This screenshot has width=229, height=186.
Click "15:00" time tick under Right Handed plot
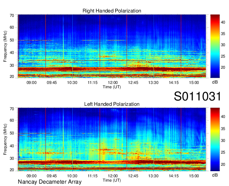tap(194, 83)
